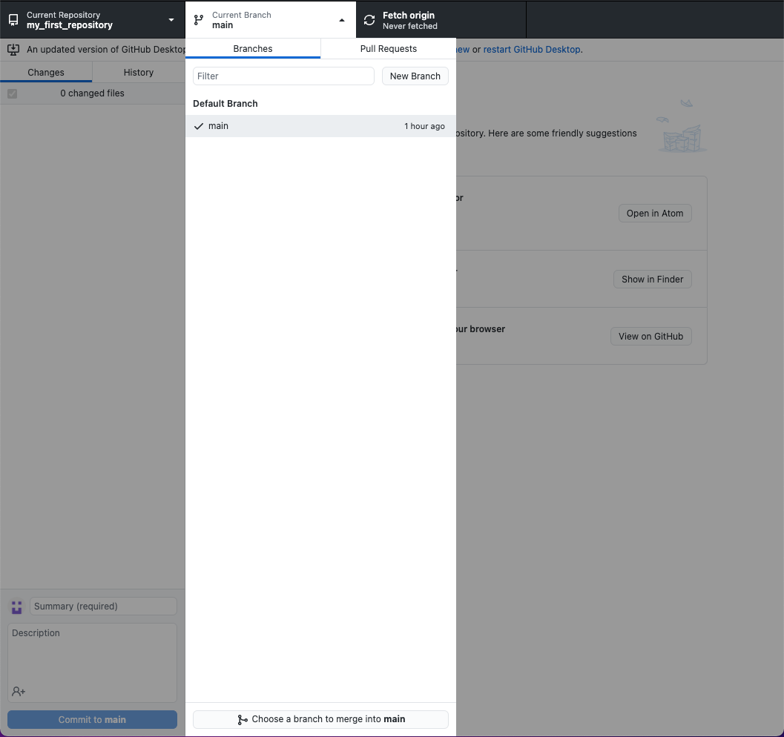Click the New Branch button
The width and height of the screenshot is (784, 737).
[x=415, y=76]
